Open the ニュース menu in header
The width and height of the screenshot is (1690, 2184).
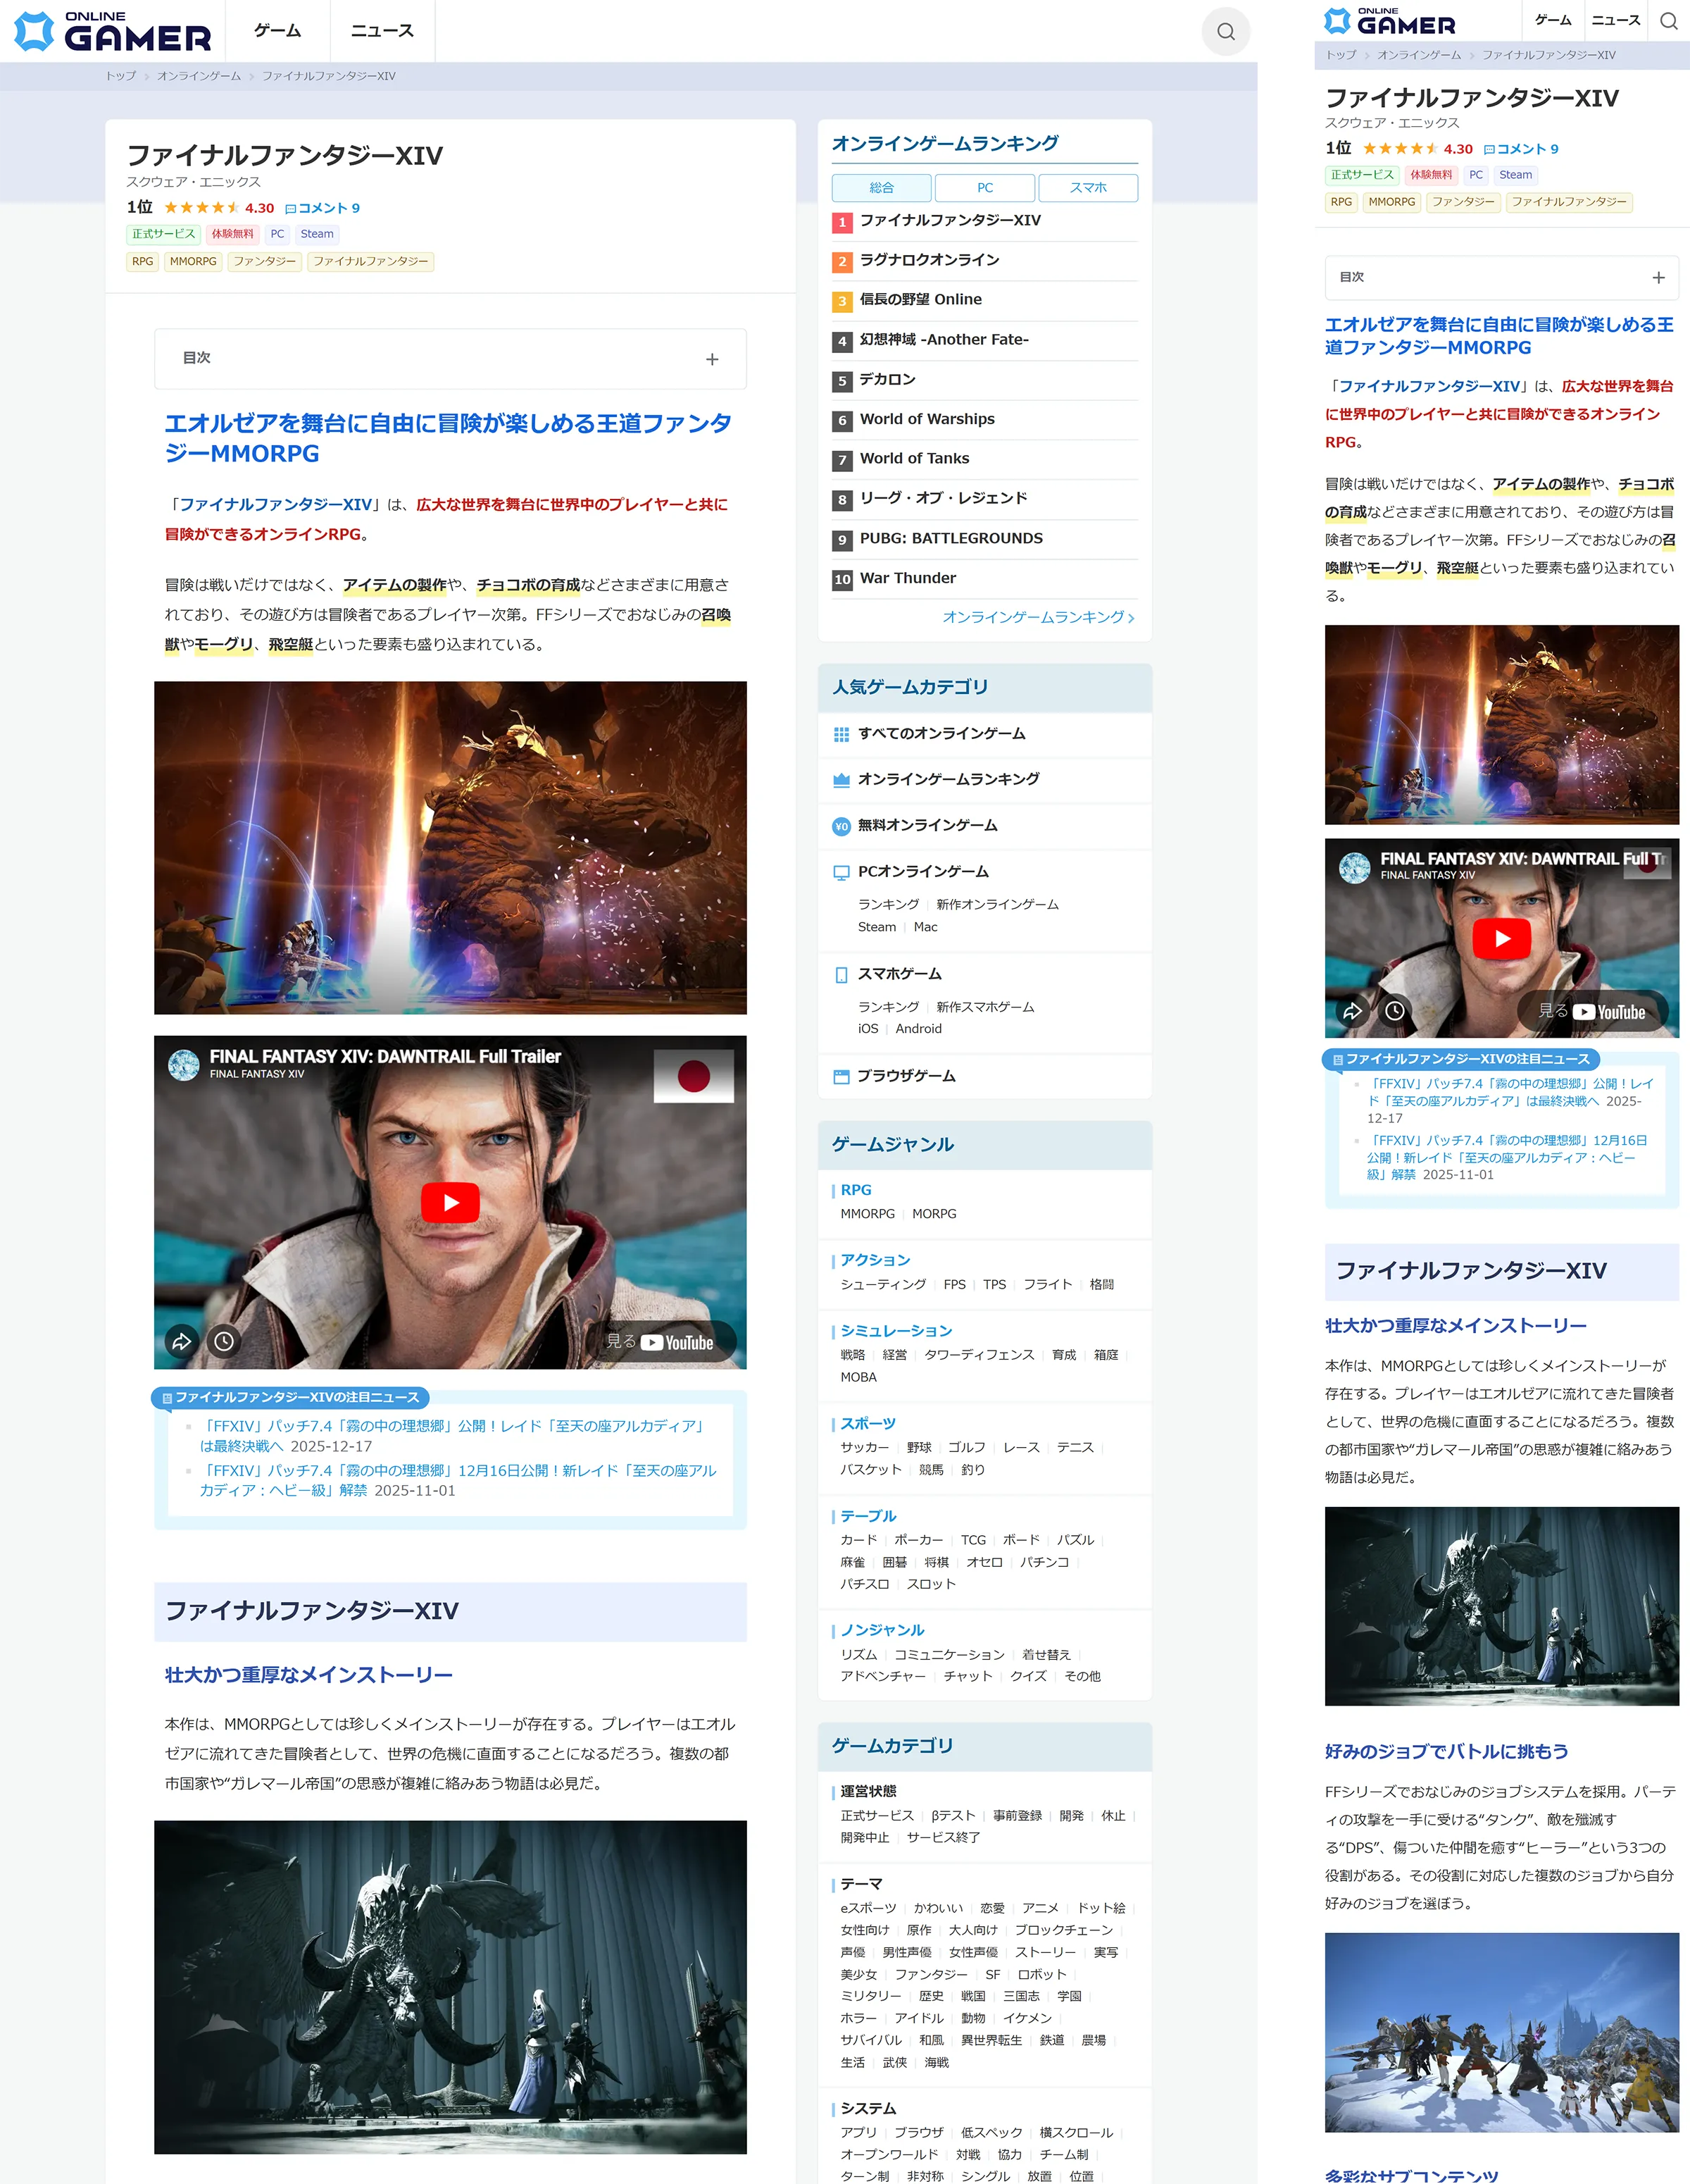coord(382,31)
